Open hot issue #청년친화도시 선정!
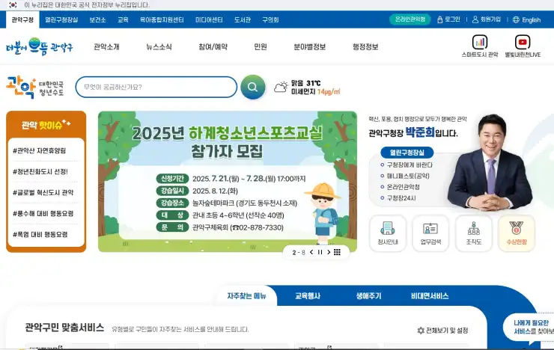Viewport: 554px width, 350px height. tap(40, 172)
